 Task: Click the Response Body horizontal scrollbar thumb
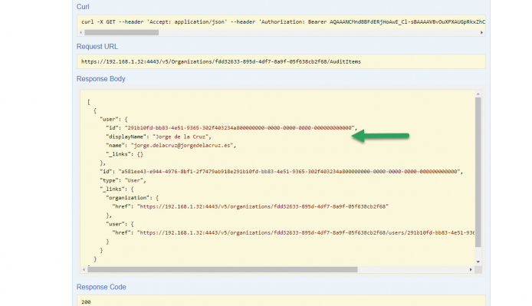222,270
